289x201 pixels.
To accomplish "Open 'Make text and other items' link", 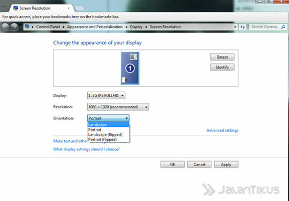I will point(70,141).
